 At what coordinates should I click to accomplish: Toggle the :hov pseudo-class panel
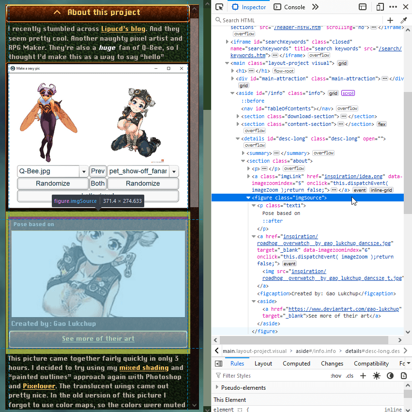pos(336,376)
